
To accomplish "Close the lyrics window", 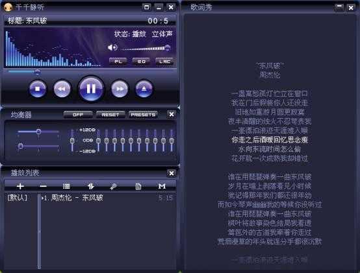I will [x=351, y=8].
